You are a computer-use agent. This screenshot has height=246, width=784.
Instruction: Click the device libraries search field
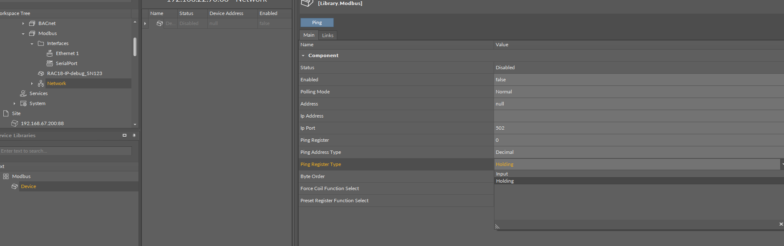click(66, 151)
